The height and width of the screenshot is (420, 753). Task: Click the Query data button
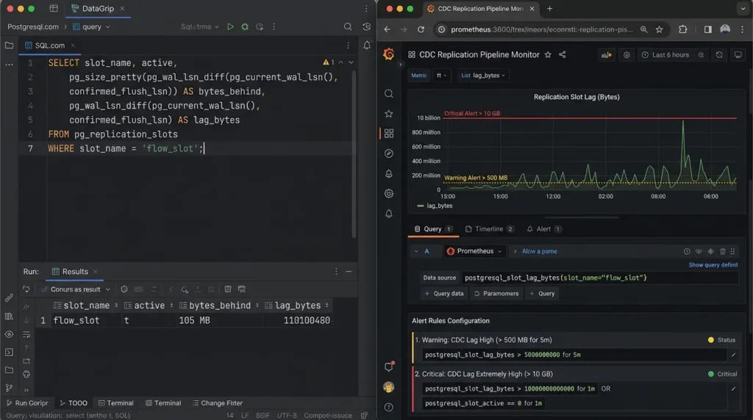[444, 294]
